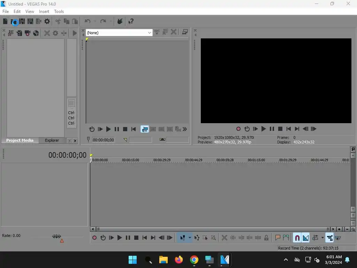357x268 pixels.
Task: Open the Interactive Tutorials hand icon
Action: [x=120, y=21]
